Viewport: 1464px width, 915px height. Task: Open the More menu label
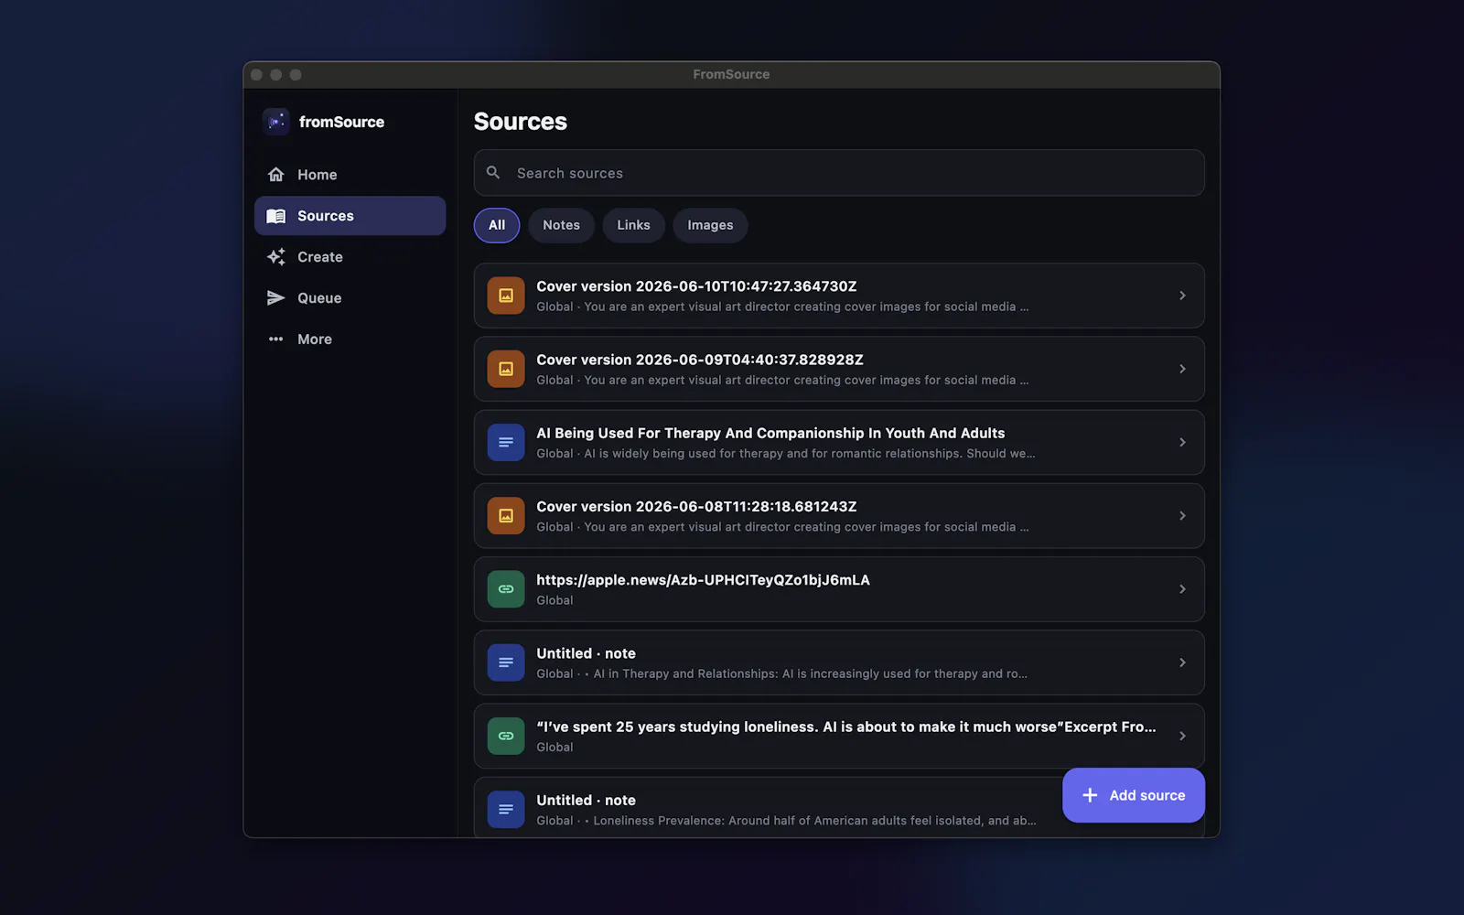pyautogui.click(x=315, y=339)
